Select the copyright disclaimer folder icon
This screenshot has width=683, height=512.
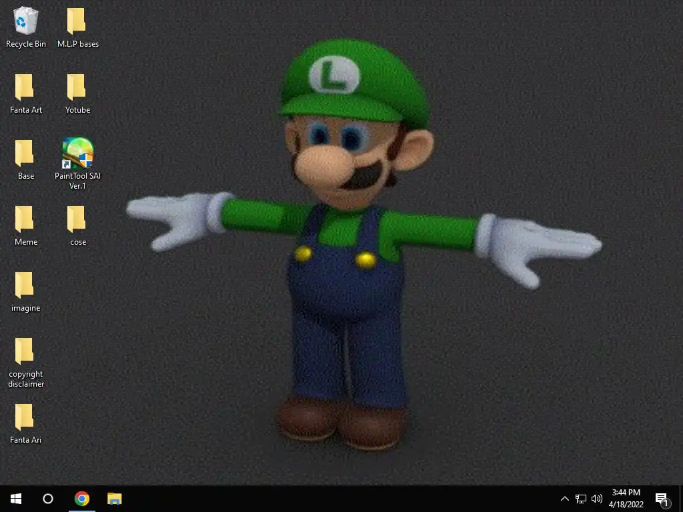coord(25,351)
